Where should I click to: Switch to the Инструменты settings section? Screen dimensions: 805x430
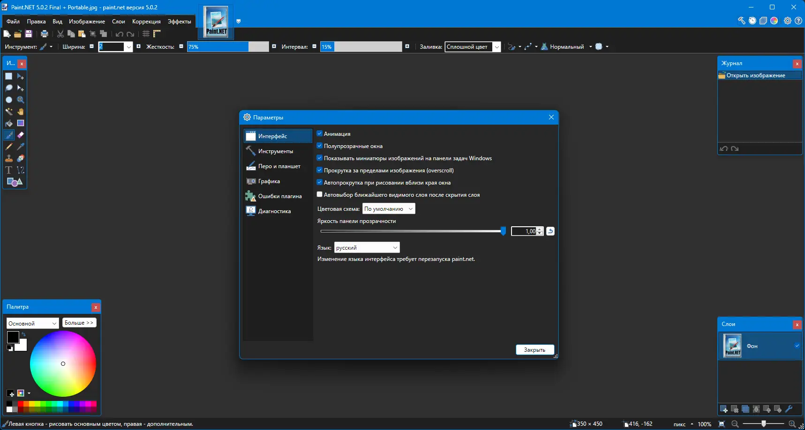click(278, 151)
